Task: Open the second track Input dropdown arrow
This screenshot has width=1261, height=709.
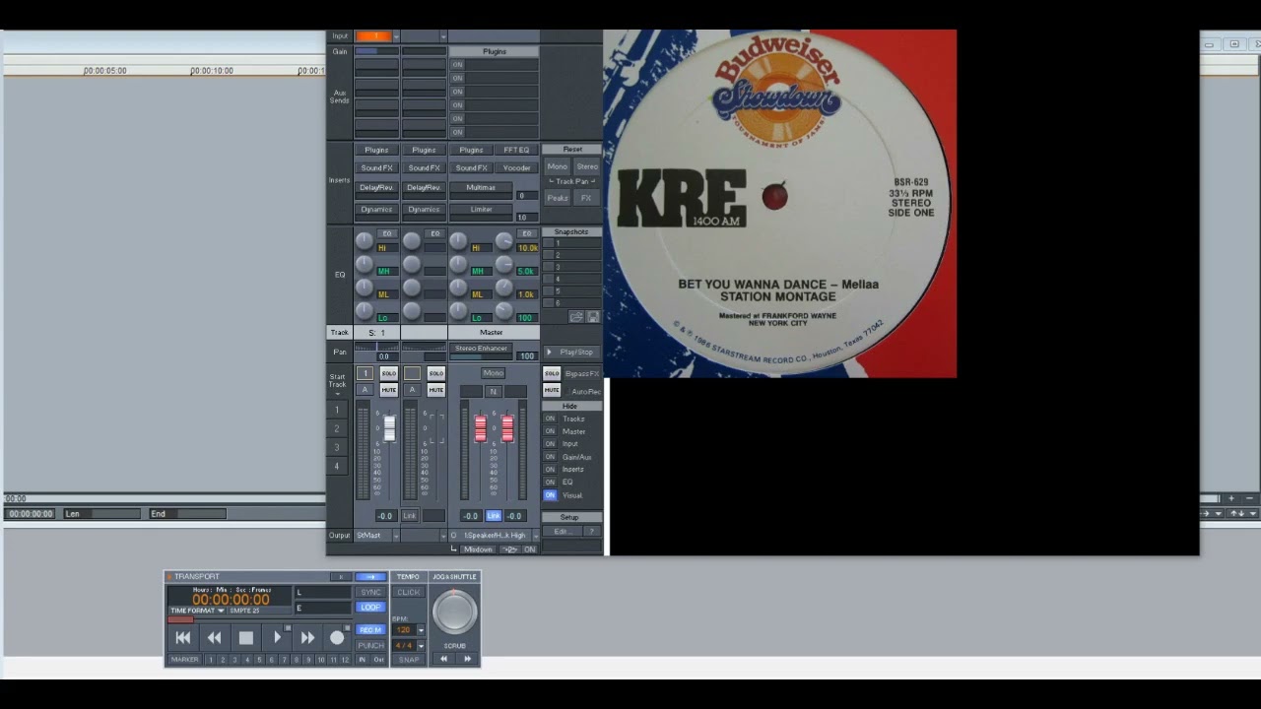Action: click(443, 36)
